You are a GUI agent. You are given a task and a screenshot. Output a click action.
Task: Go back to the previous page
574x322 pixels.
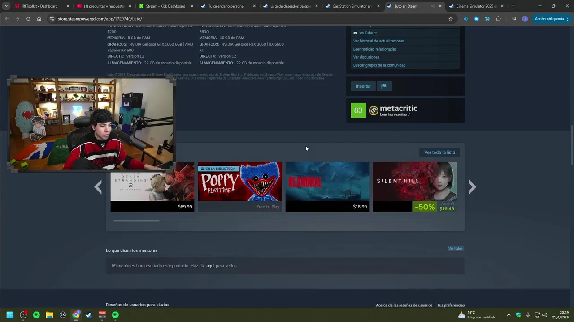coord(7,19)
